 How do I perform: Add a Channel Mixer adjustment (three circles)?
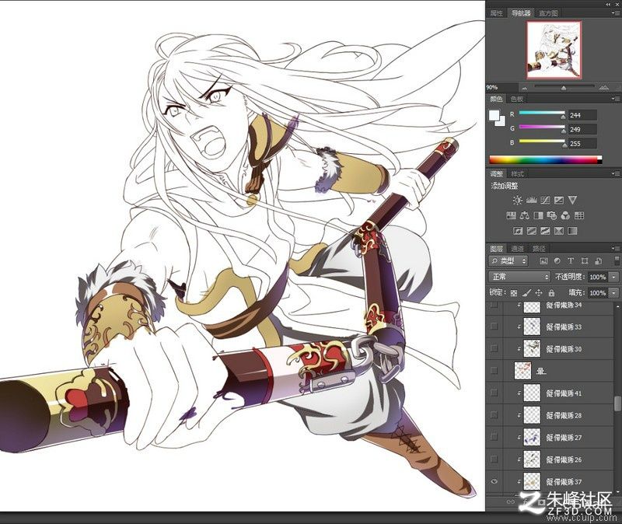(566, 215)
